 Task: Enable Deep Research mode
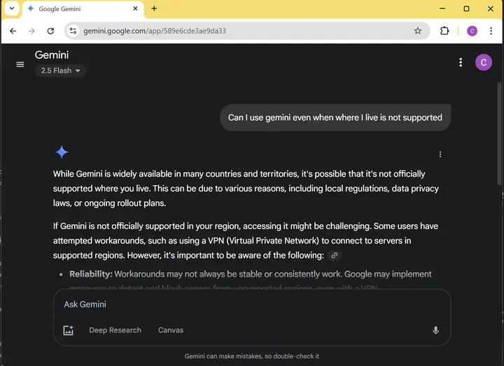coord(115,330)
